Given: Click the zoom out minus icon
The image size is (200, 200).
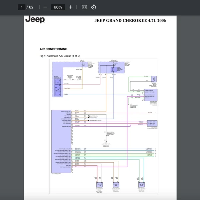Looking at the screenshot, I should coord(45,7).
